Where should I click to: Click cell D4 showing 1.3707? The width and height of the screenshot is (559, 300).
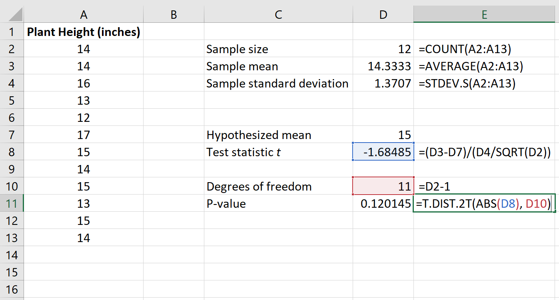(383, 83)
